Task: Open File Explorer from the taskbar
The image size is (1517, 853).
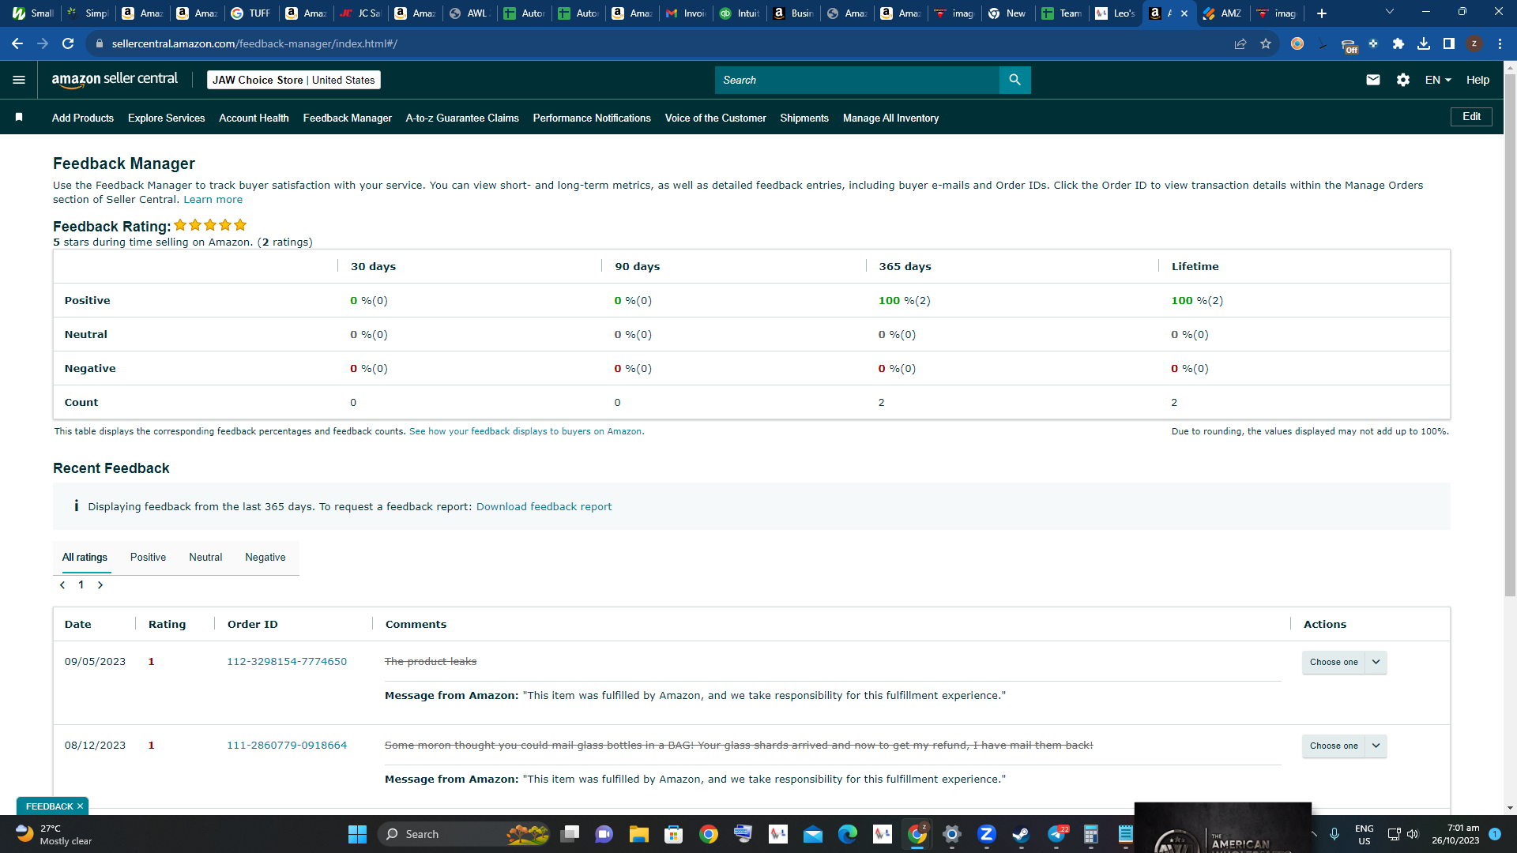Action: coord(638,834)
